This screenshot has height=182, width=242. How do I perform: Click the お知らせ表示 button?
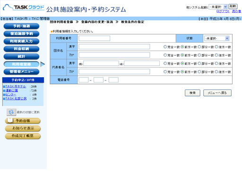tap(23, 128)
